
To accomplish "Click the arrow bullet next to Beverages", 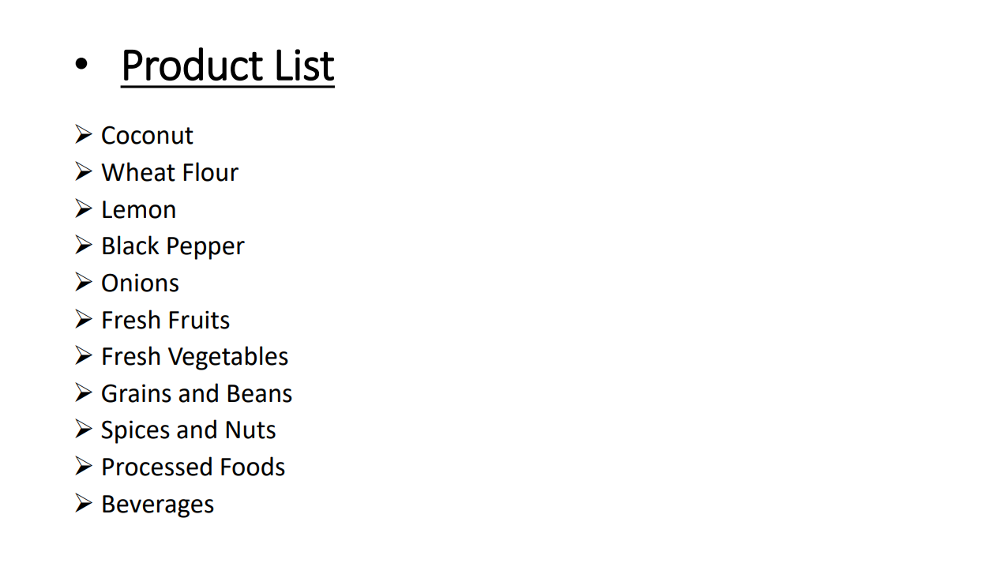I will pyautogui.click(x=84, y=503).
